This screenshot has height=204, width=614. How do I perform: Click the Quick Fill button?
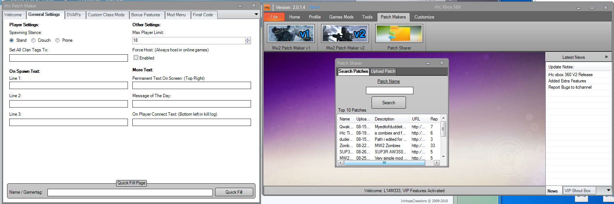234,192
